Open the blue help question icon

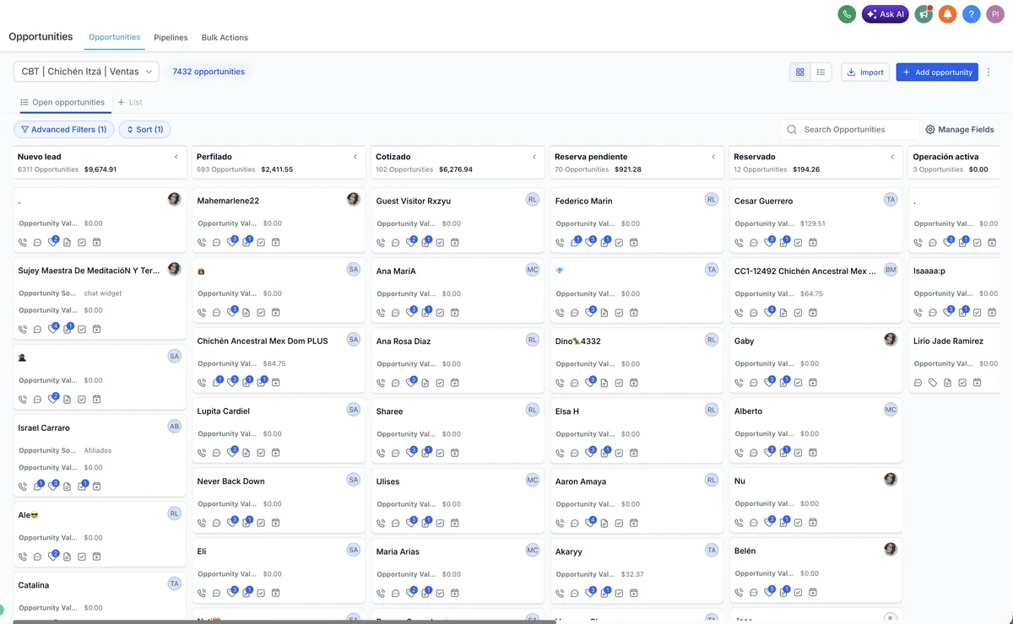[972, 14]
